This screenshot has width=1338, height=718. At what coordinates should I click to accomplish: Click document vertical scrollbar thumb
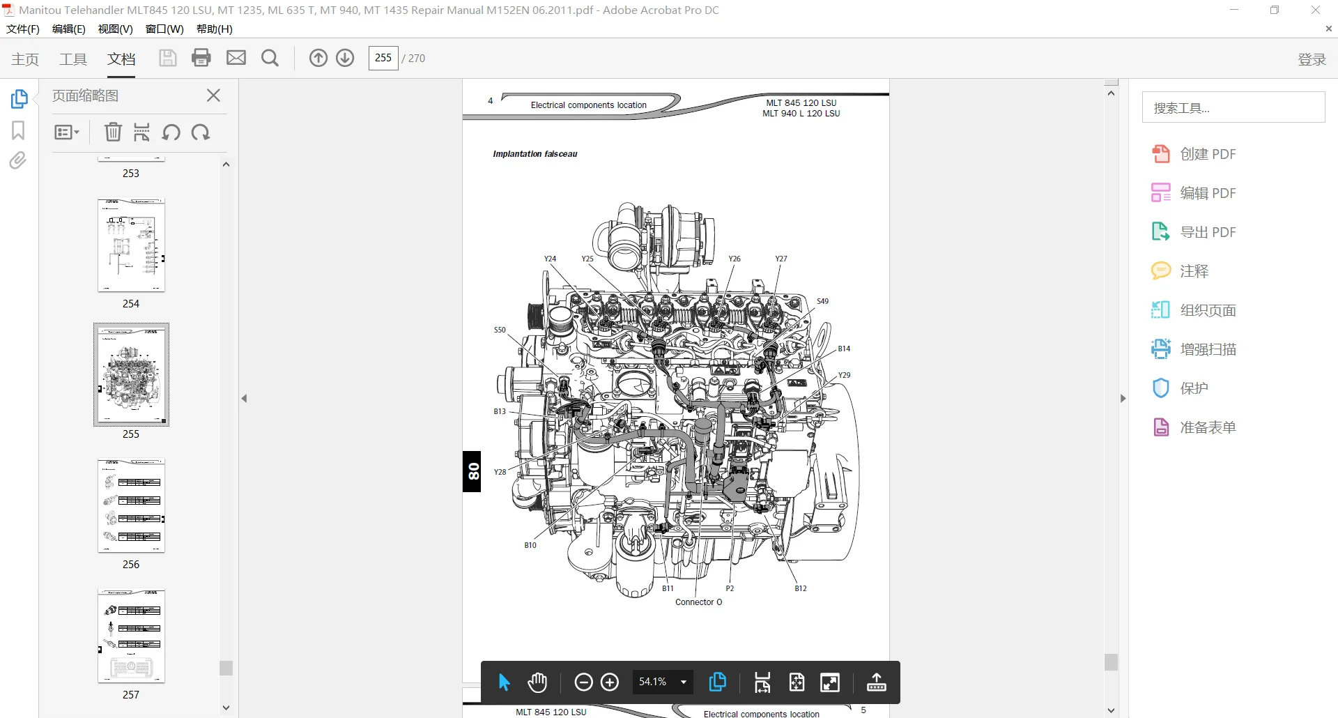1112,662
